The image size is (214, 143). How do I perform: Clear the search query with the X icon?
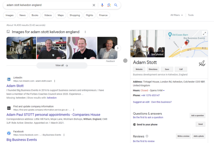tap(94, 5)
